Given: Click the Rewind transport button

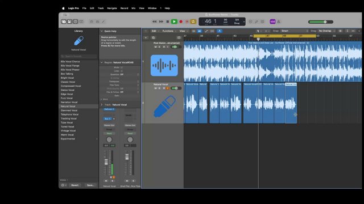Looking at the screenshot, I should 154,22.
